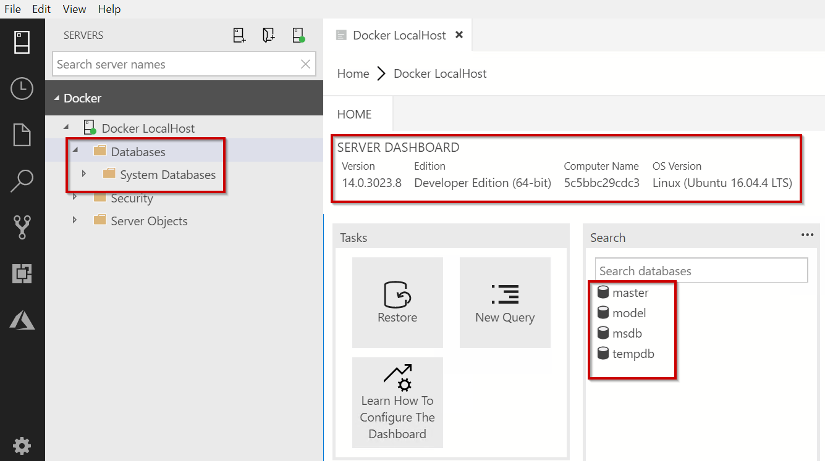This screenshot has height=461, width=825.
Task: Open Task History clock icon
Action: tap(22, 88)
